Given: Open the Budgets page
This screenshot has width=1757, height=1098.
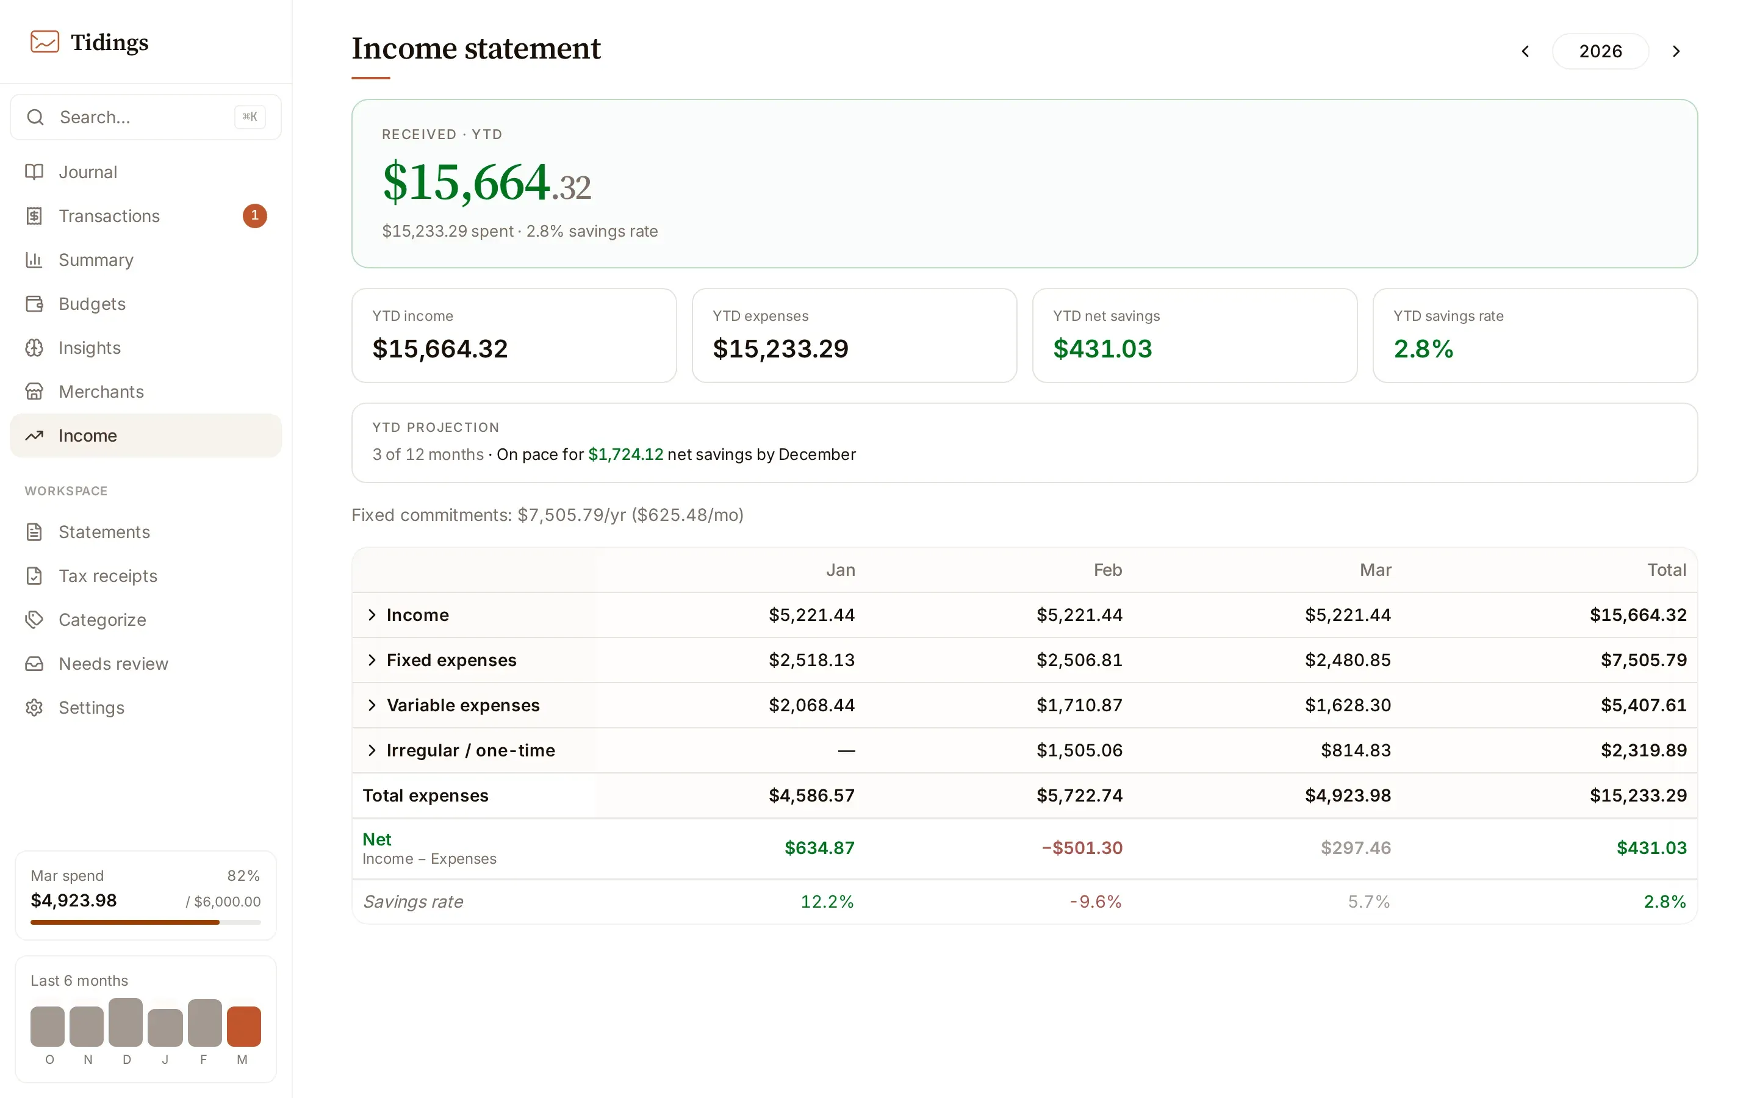Looking at the screenshot, I should click(x=145, y=304).
